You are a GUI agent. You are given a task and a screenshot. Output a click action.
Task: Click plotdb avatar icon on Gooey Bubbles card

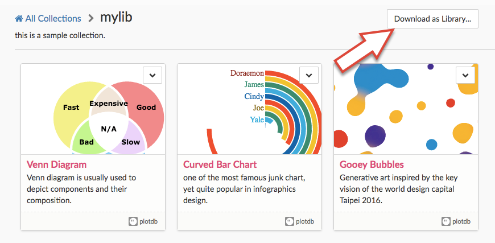point(446,221)
